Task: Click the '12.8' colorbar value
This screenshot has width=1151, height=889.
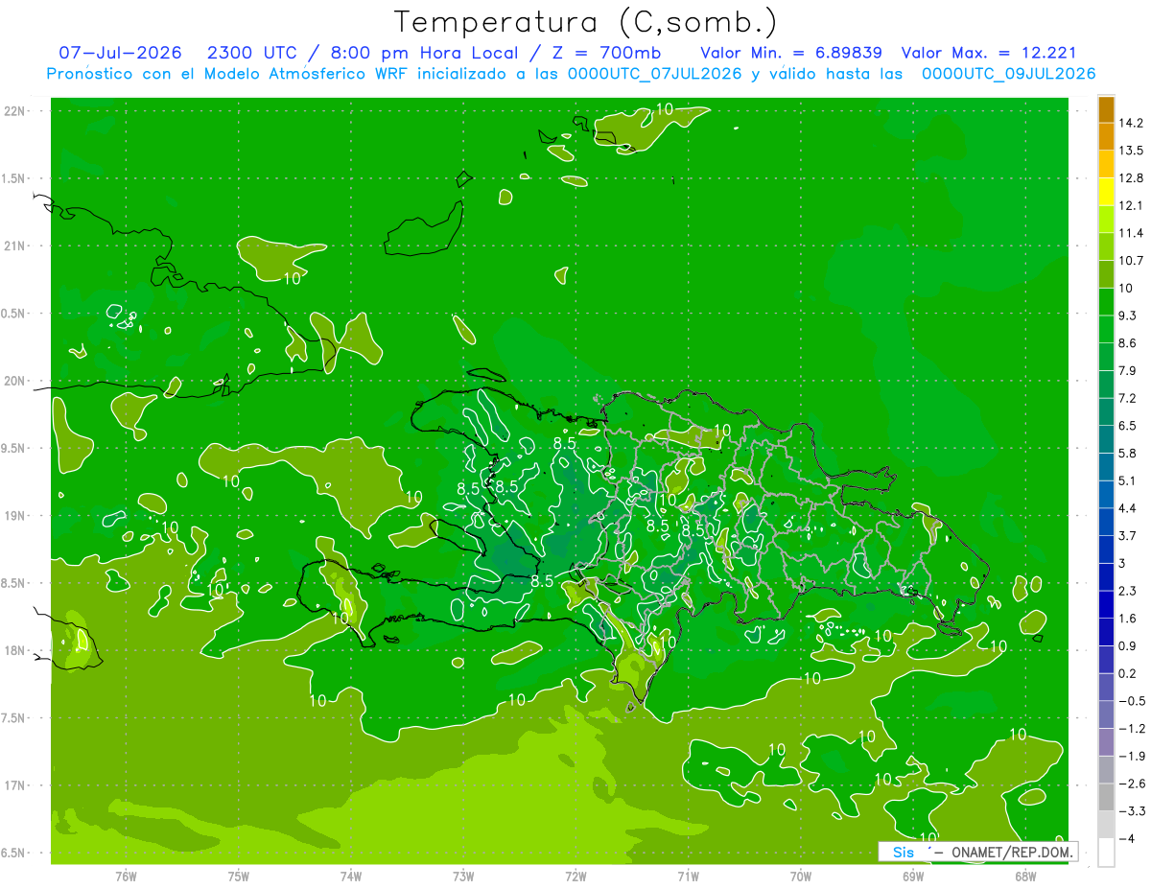Action: coord(1132,178)
